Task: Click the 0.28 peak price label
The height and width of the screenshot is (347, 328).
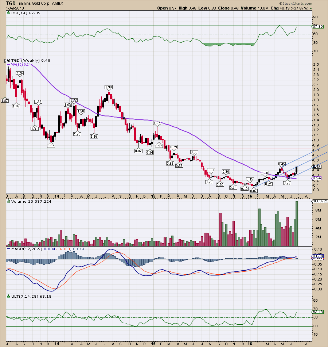Action: click(x=265, y=173)
